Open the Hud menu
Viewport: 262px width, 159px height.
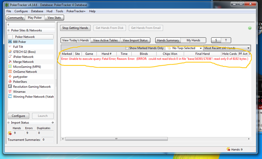pos(49,11)
